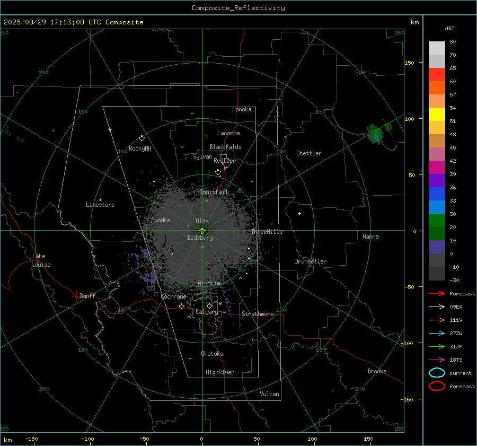This screenshot has height=446, width=477.
Task: Click the red forecast ellipse in legend
Action: [437, 386]
